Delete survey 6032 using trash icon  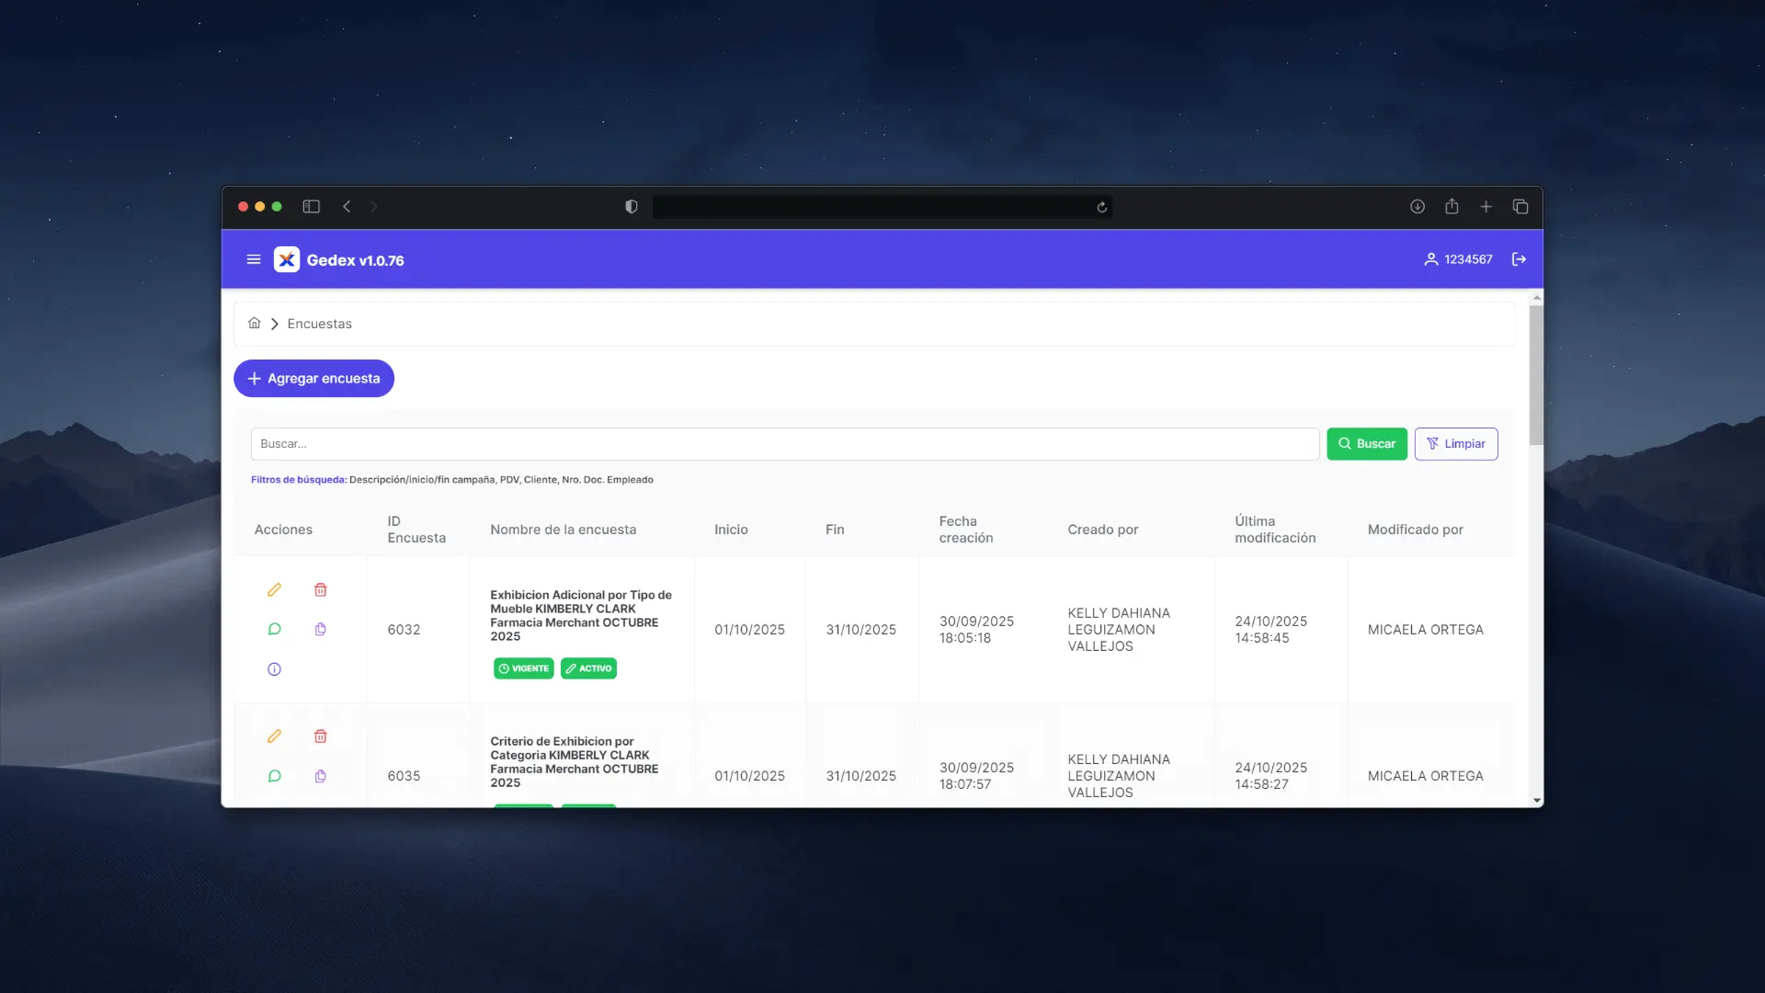pos(320,589)
